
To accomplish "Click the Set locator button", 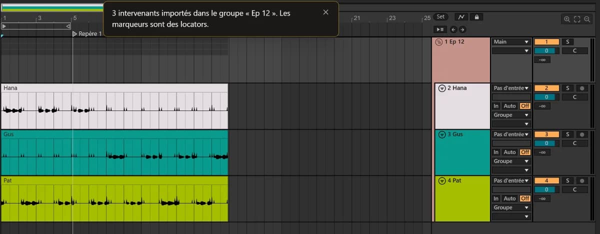I will 440,17.
